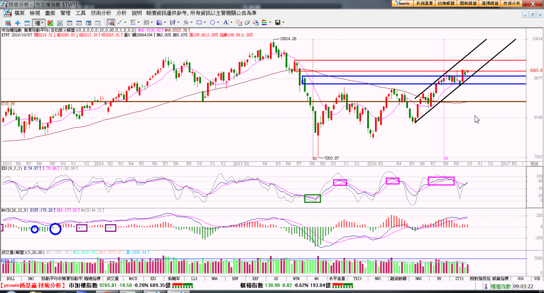Toggle the highlighted drawing mode button
Viewport: 544px width, 293px height.
[111, 23]
